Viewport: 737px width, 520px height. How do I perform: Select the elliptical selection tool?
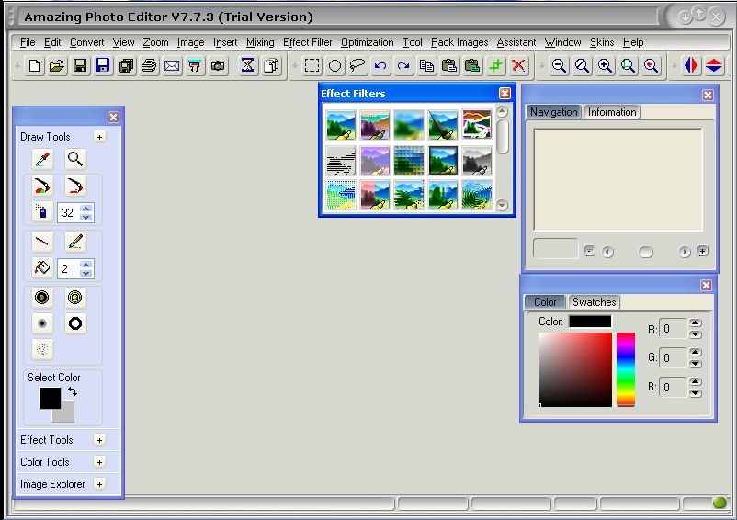pos(334,66)
